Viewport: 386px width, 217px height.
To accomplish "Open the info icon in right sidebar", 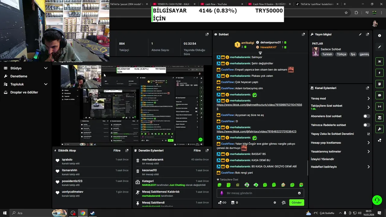I will (379, 36).
